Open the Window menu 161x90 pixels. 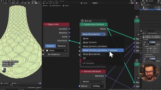pyautogui.click(x=14, y=1)
